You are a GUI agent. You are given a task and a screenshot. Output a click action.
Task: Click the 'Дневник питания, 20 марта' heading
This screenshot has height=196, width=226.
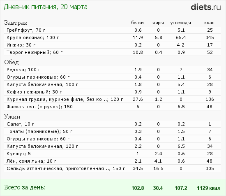tap(46, 7)
